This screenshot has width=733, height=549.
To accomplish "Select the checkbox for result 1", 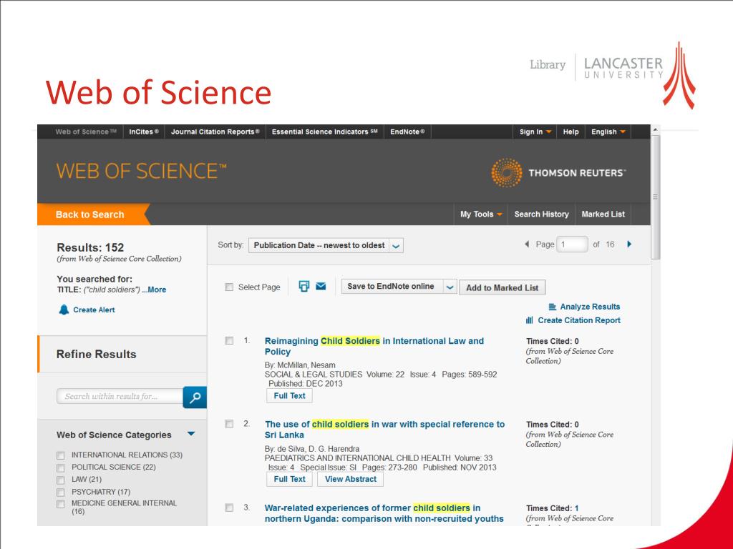I will click(x=229, y=341).
